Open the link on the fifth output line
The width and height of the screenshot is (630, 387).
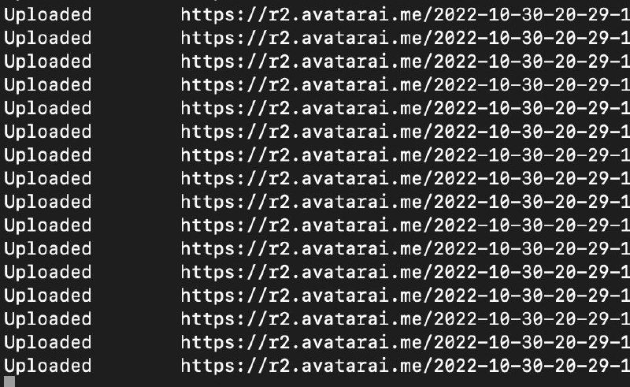pos(406,109)
